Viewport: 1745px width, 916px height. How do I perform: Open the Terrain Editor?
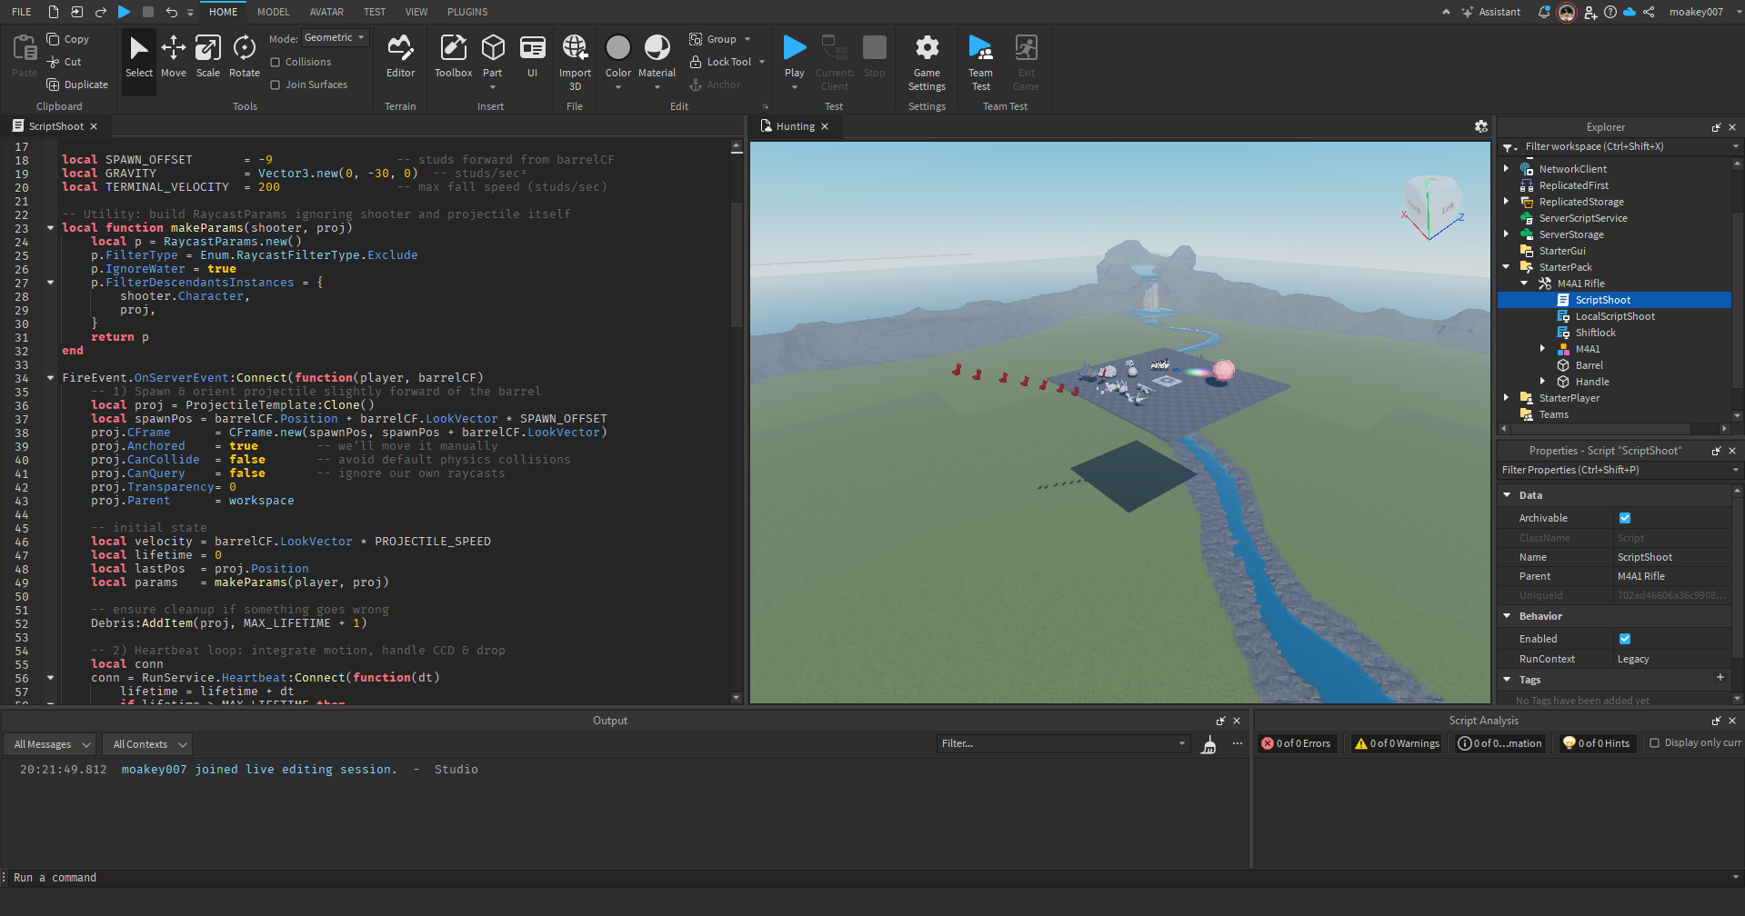(400, 56)
